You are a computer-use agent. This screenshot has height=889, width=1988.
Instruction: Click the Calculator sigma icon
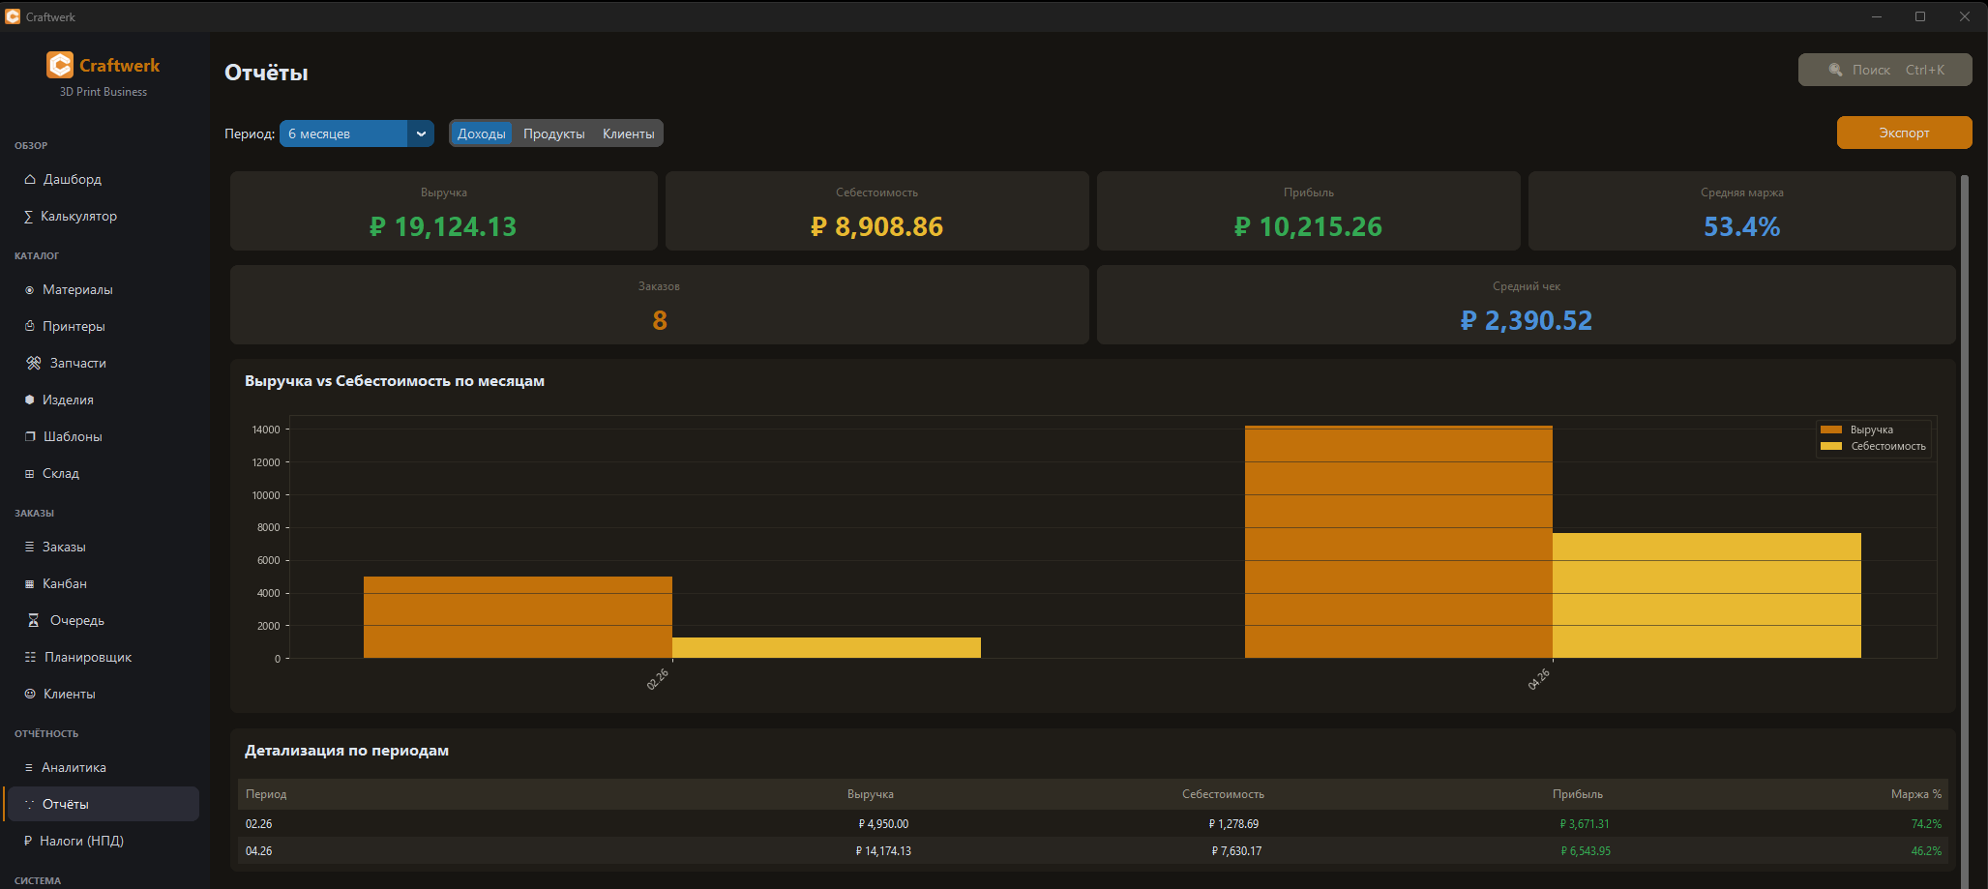click(x=28, y=217)
